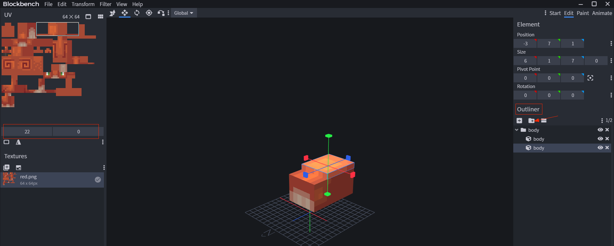
Task: Select the Resize tool in toolbar
Action: point(112,13)
